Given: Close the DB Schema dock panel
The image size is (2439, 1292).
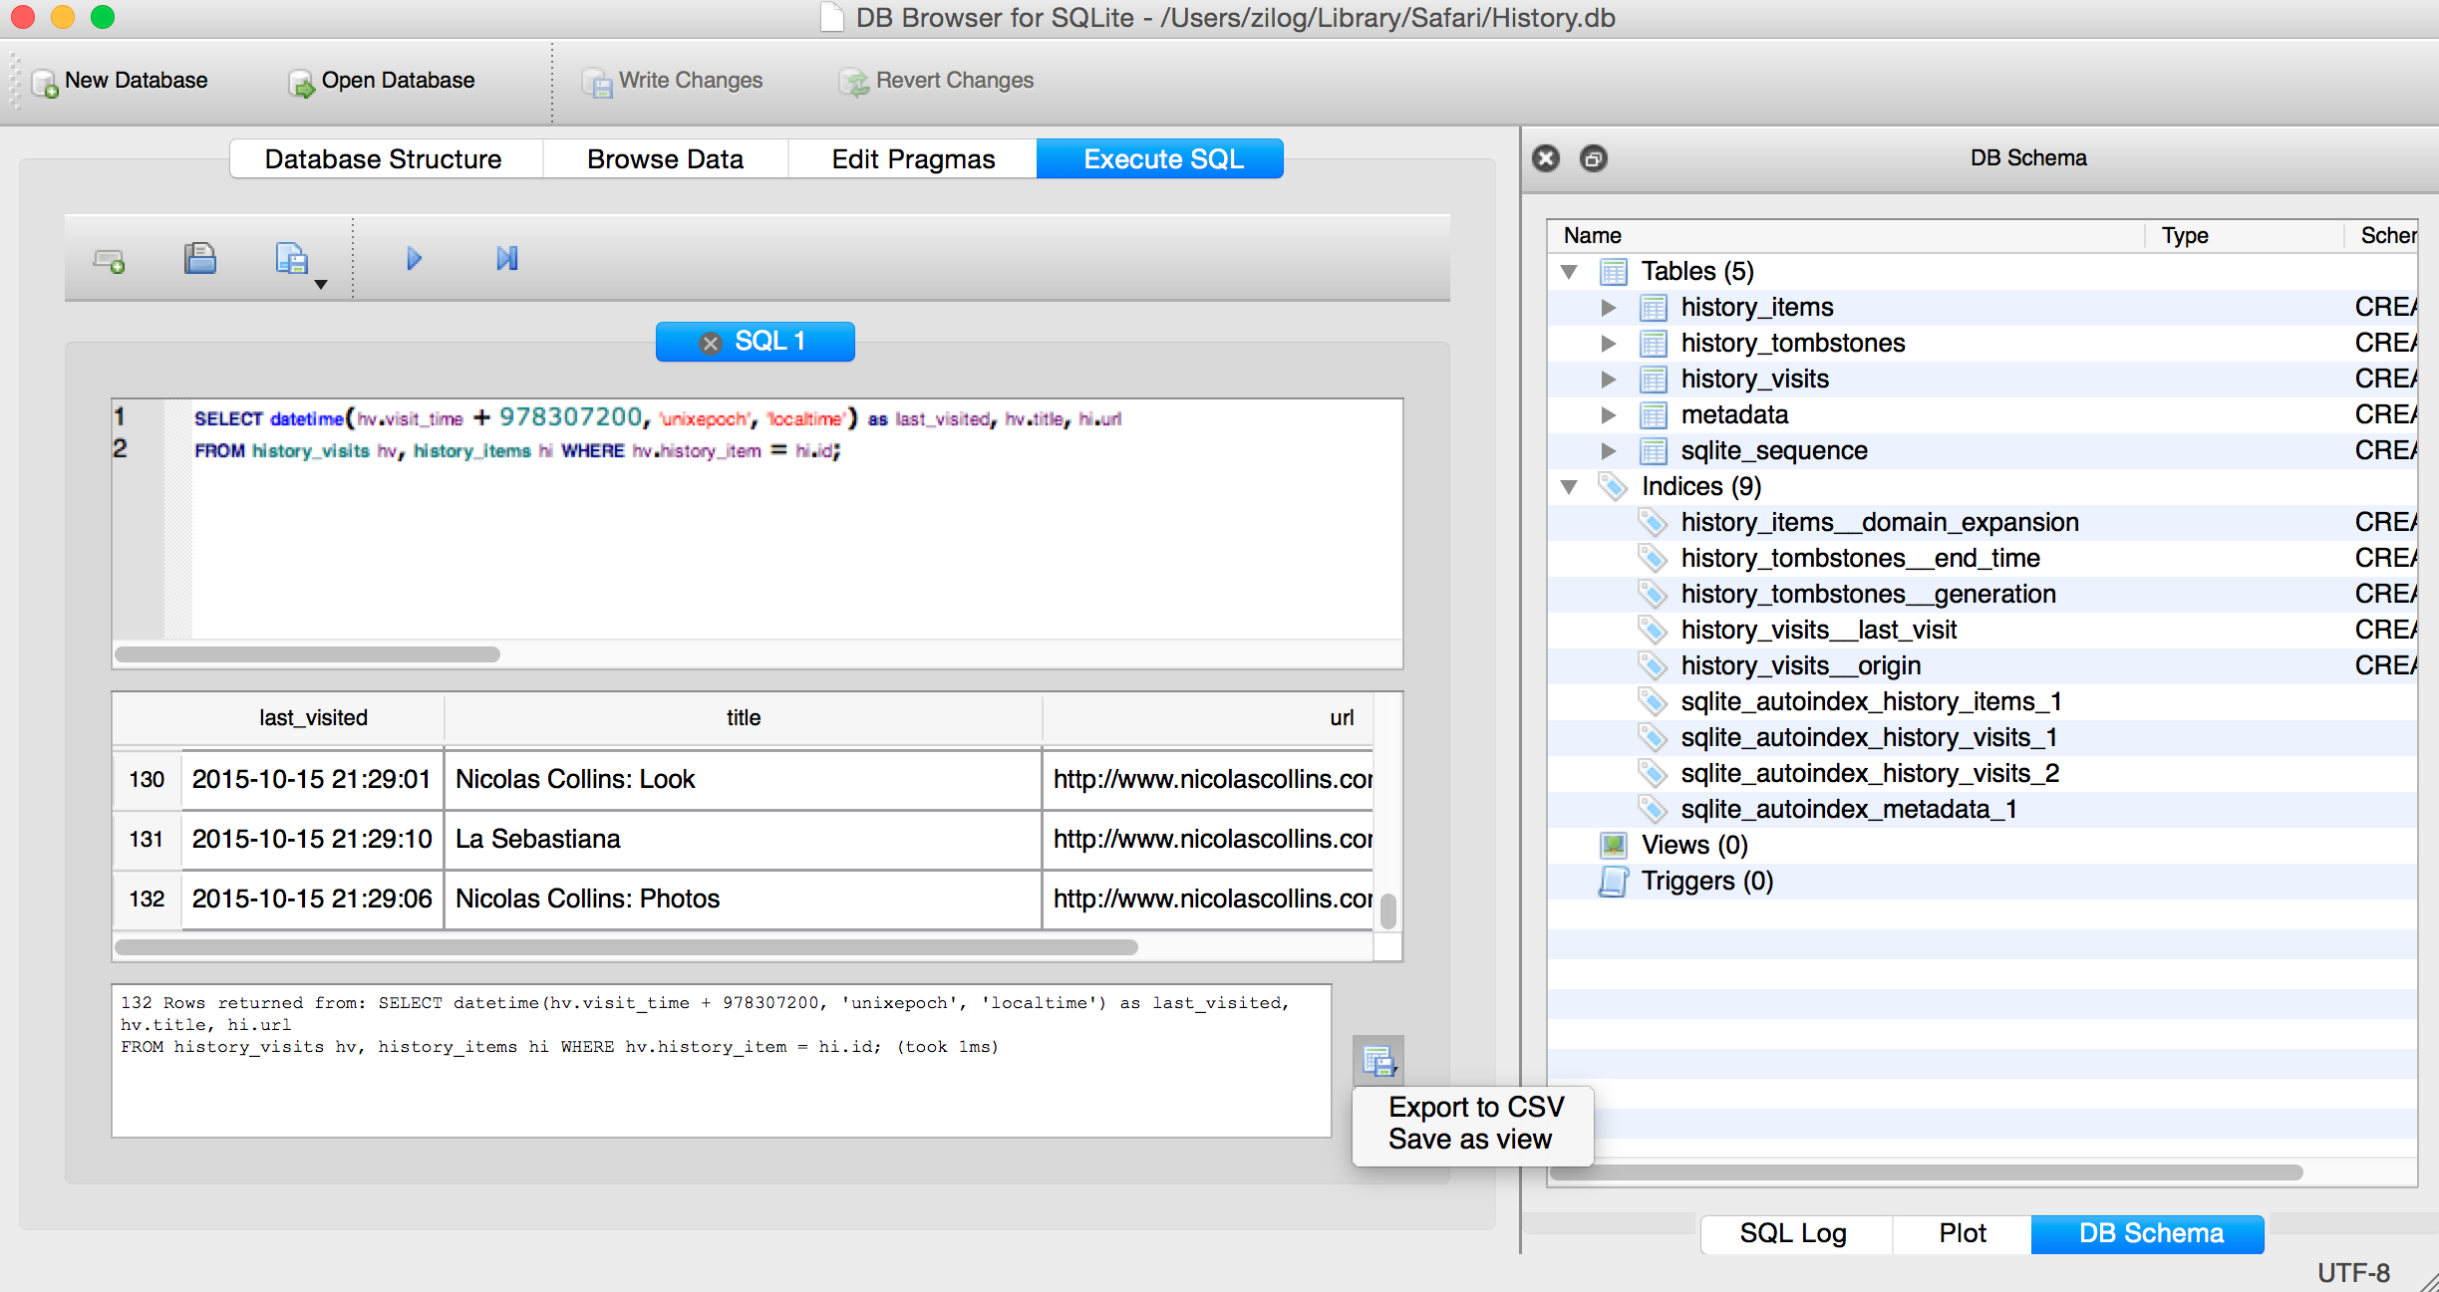Looking at the screenshot, I should 1546,158.
